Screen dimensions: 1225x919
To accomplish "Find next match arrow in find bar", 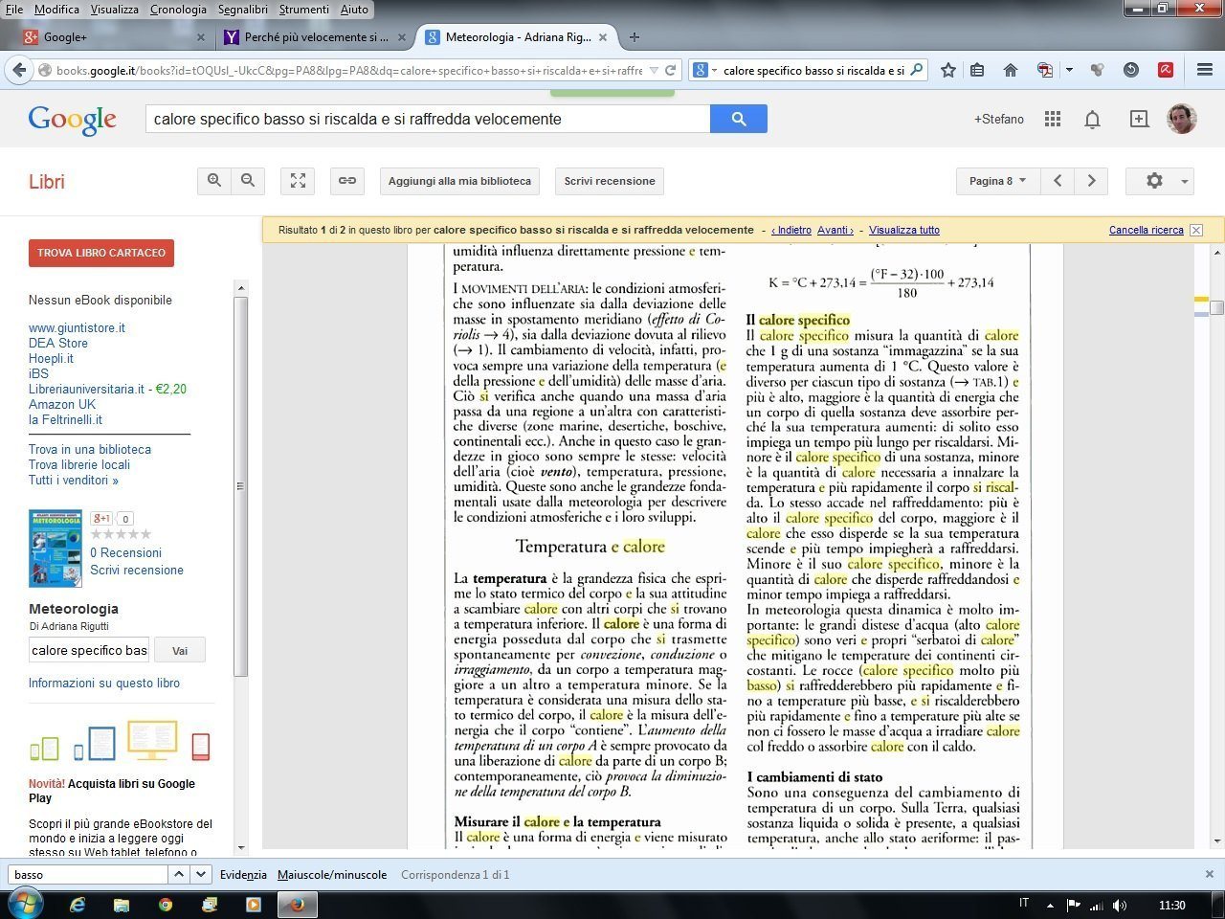I will click(201, 874).
